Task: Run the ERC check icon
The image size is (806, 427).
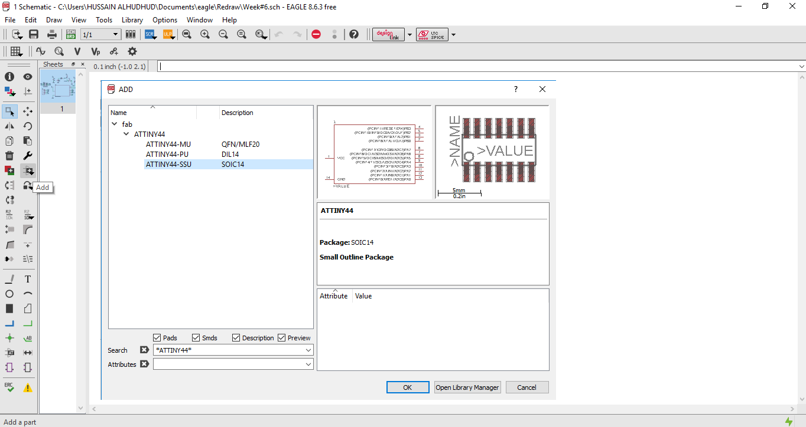Action: (9, 387)
